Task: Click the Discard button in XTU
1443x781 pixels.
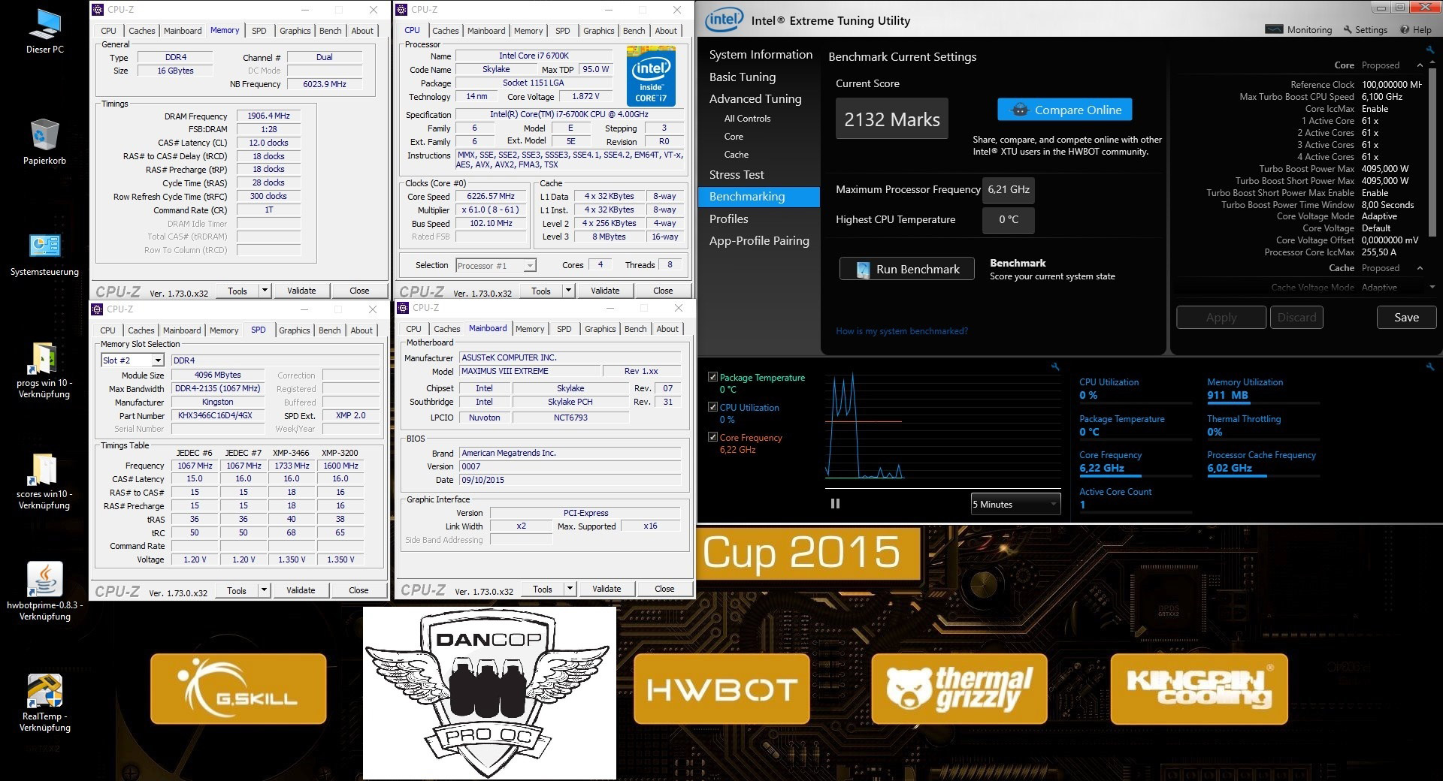Action: tap(1296, 317)
